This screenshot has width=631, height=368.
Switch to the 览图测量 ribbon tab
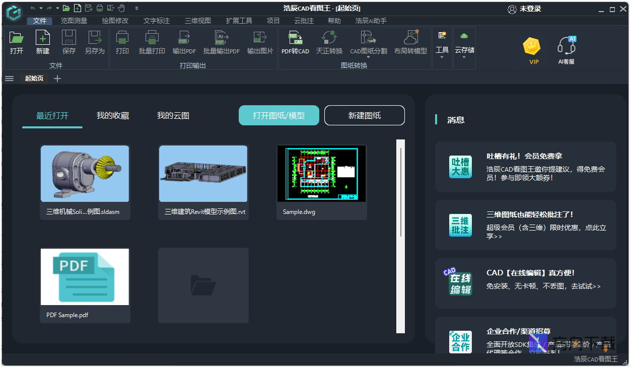74,21
